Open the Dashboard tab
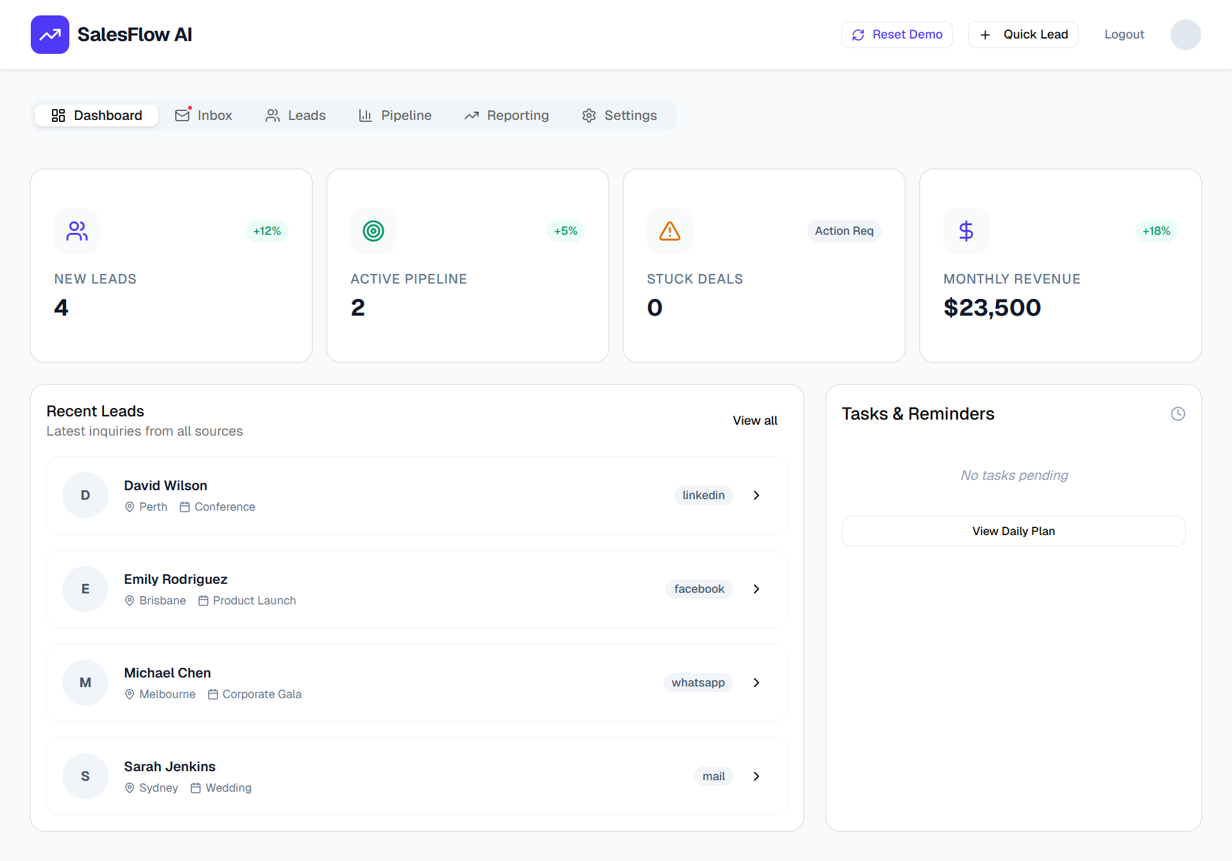 pyautogui.click(x=96, y=115)
